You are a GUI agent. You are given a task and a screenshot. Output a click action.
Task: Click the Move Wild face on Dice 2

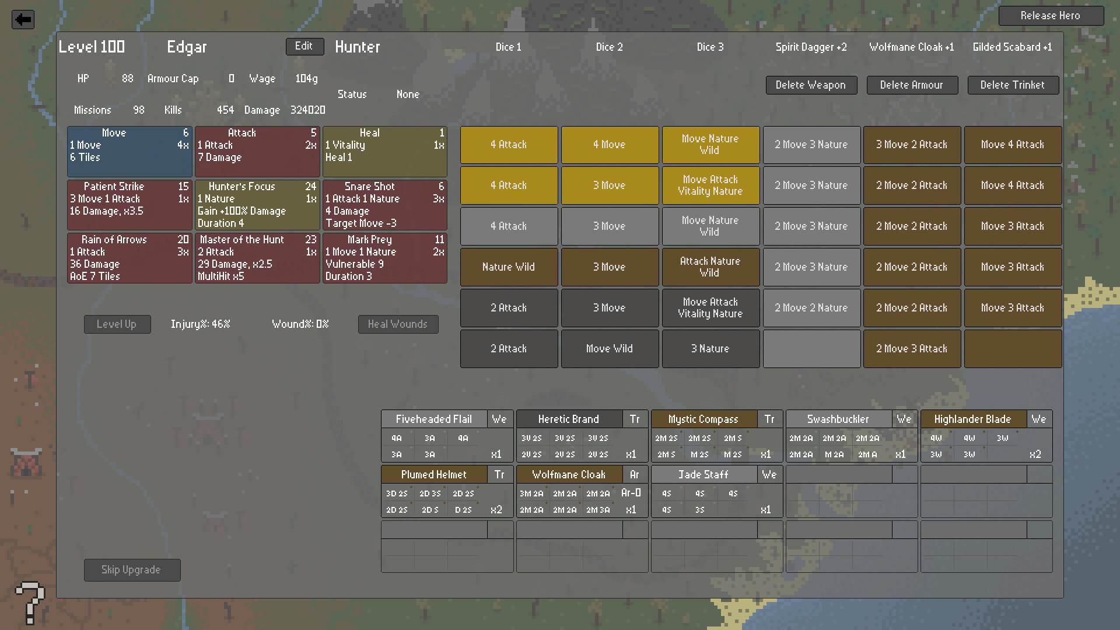610,349
